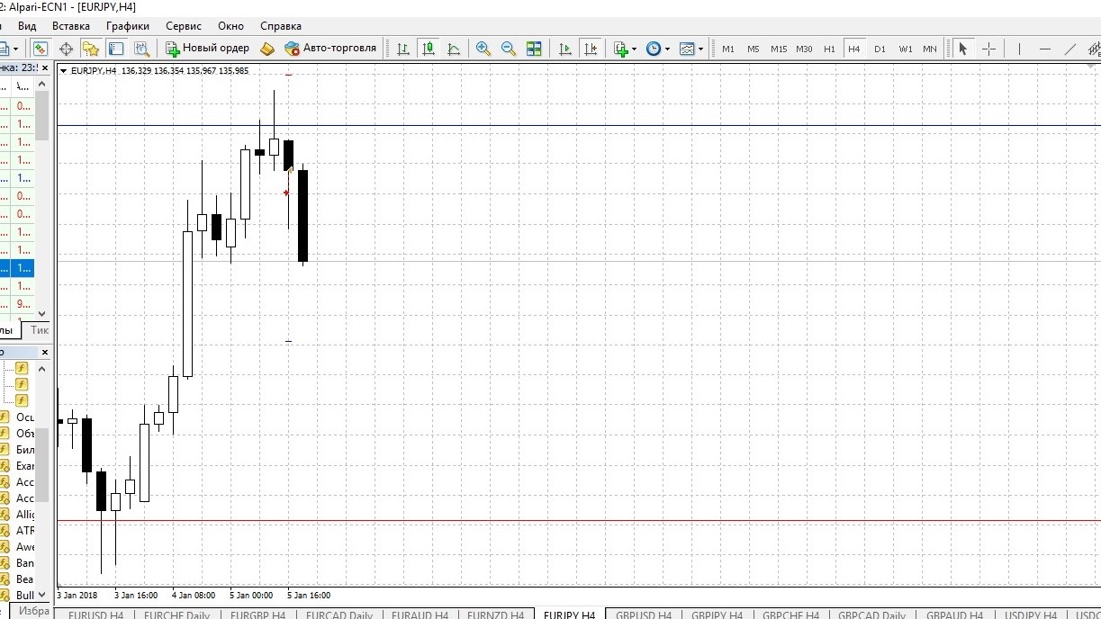Switch timeframe to M15

[x=779, y=49]
